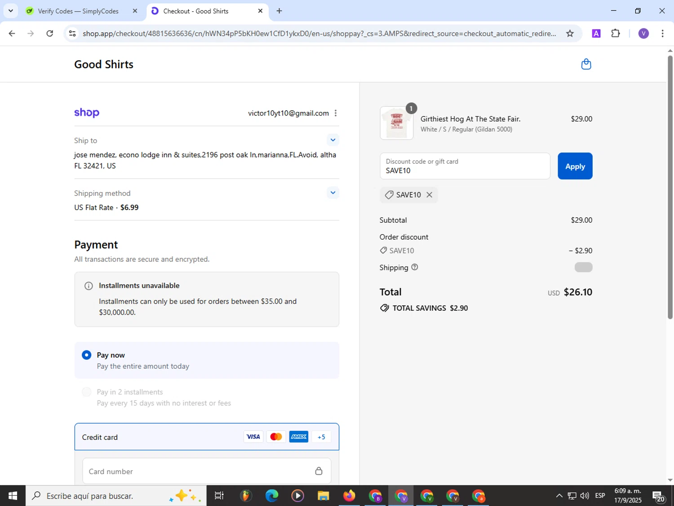Click the Shop Pay logo

(x=87, y=112)
